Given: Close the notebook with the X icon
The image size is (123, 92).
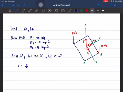Looking at the screenshot, I should (x=115, y=5).
